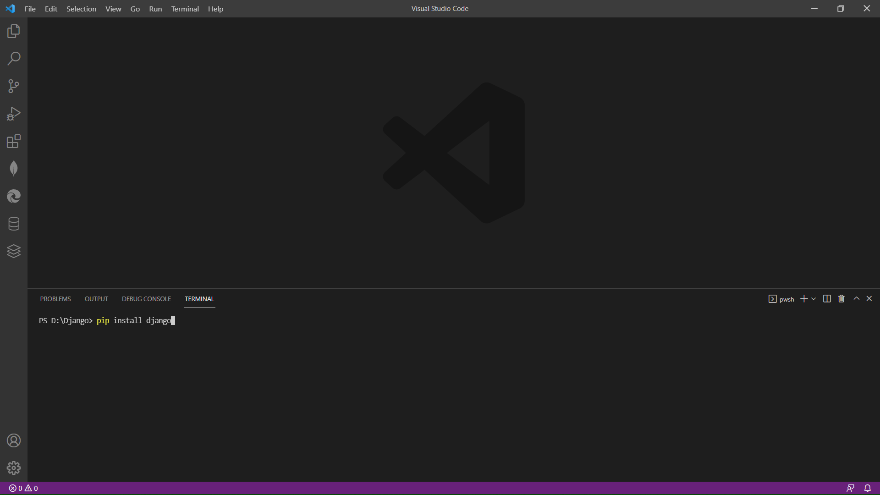
Task: Maximize the panel with the up chevron
Action: [x=856, y=298]
